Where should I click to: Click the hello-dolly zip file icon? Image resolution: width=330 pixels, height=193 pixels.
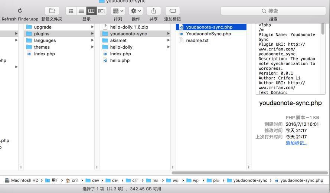[105, 27]
